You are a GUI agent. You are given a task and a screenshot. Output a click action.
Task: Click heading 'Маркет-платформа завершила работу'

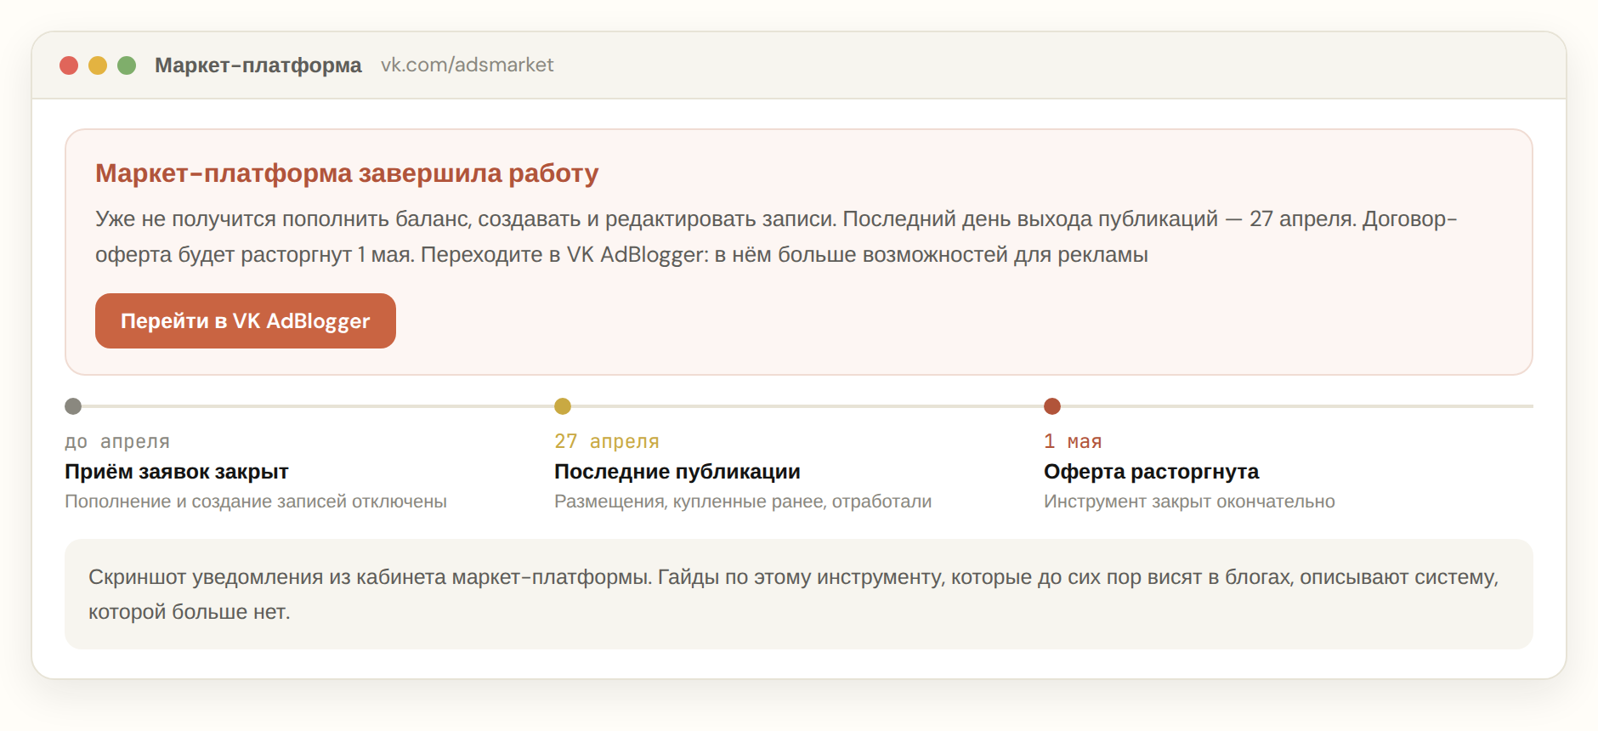point(347,173)
